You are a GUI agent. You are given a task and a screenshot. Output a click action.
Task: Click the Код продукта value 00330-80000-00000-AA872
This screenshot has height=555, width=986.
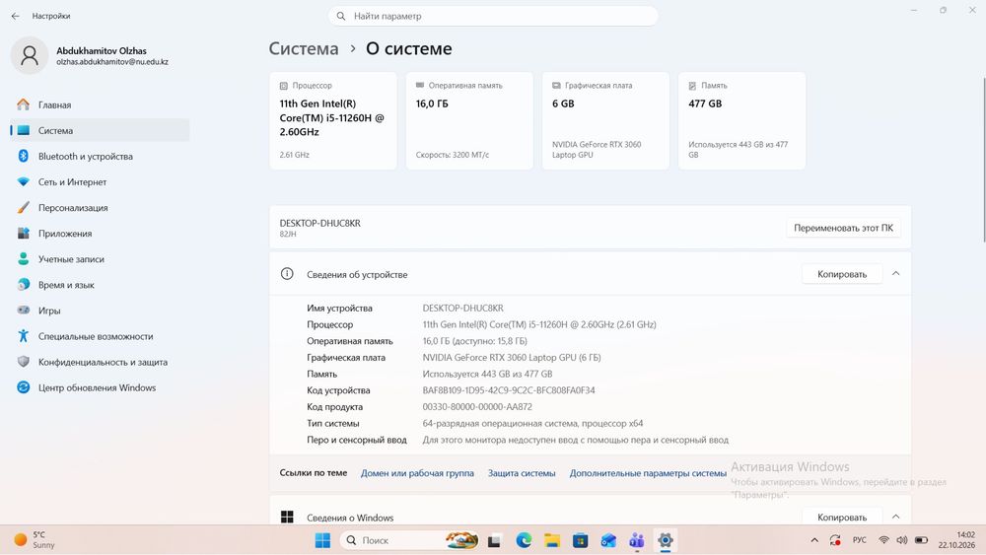[x=477, y=407]
